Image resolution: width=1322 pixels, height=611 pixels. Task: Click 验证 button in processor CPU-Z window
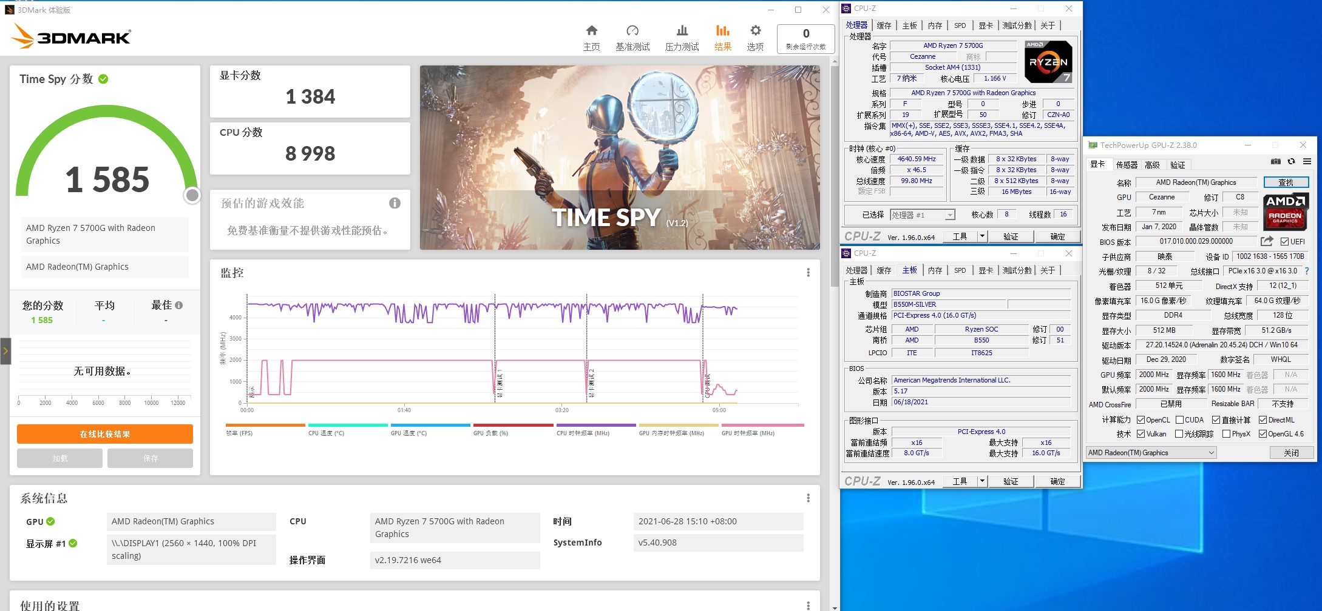[1011, 236]
